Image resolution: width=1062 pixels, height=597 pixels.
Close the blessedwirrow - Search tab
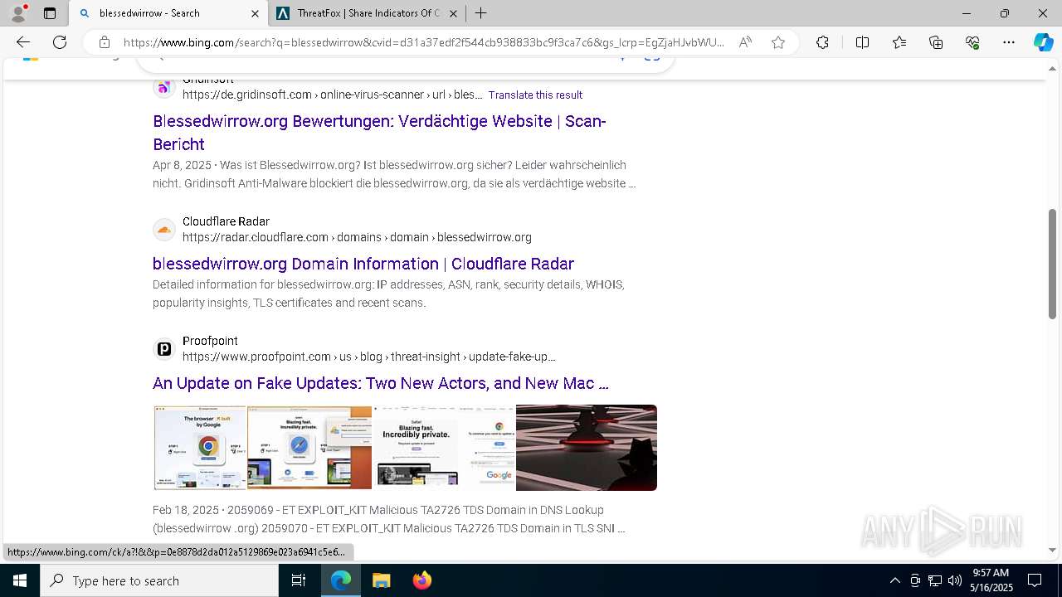click(x=255, y=13)
